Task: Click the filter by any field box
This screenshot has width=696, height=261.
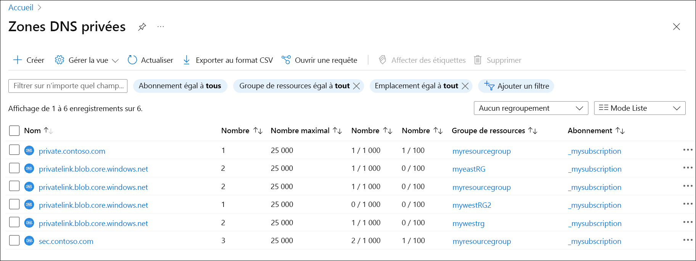Action: (68, 86)
